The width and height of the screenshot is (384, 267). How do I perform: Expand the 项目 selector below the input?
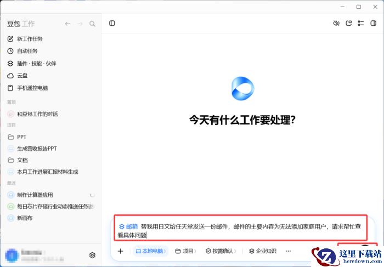(x=185, y=251)
